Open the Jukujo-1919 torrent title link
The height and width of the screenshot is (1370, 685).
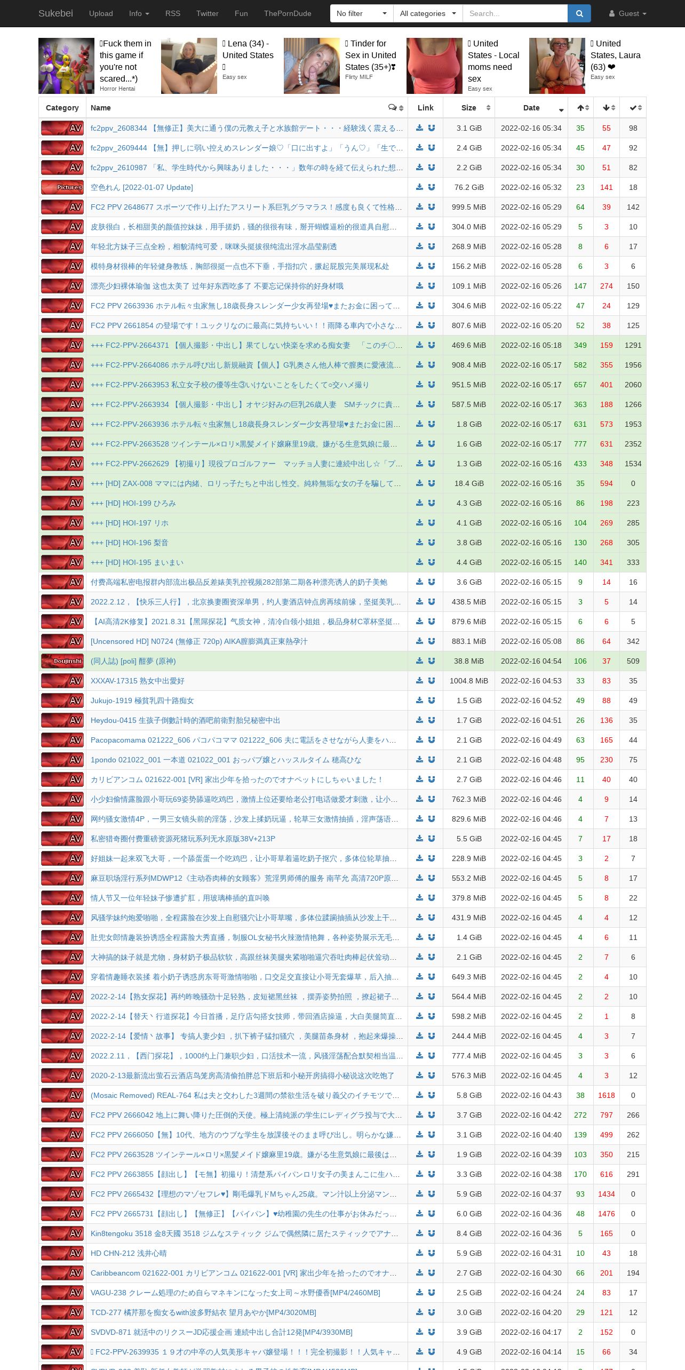[x=142, y=700]
